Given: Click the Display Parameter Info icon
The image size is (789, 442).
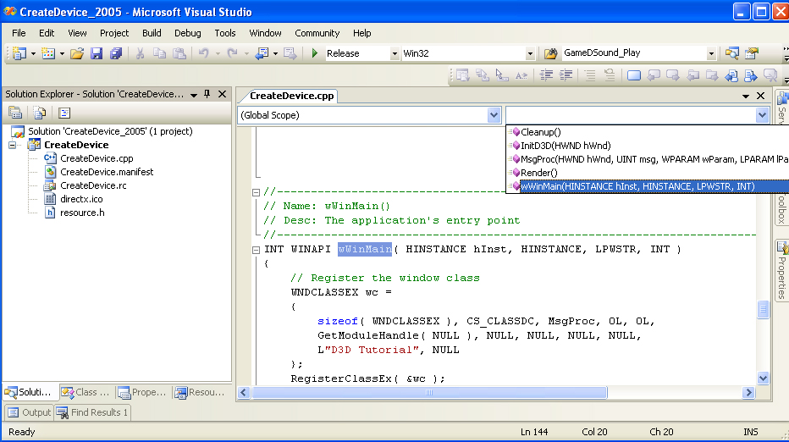Looking at the screenshot, I should click(x=482, y=75).
